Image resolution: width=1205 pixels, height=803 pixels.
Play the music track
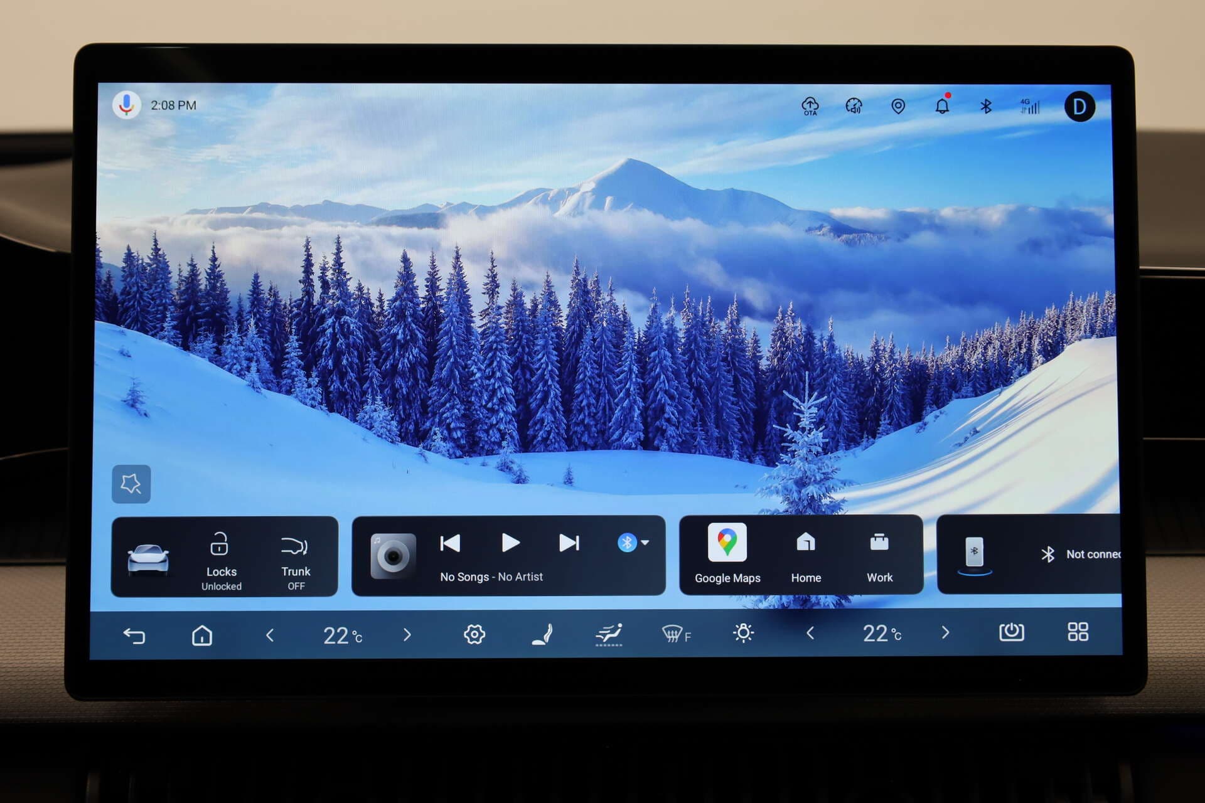coord(511,543)
